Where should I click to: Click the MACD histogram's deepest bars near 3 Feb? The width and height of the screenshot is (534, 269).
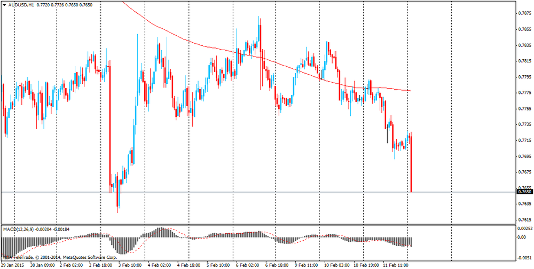click(x=121, y=248)
